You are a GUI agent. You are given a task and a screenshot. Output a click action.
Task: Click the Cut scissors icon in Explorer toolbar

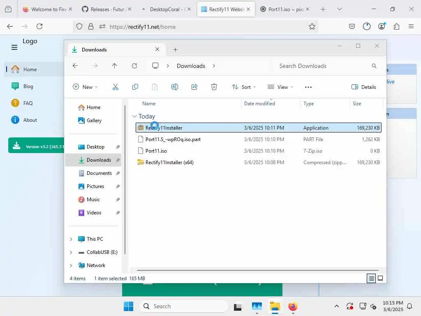tap(115, 87)
